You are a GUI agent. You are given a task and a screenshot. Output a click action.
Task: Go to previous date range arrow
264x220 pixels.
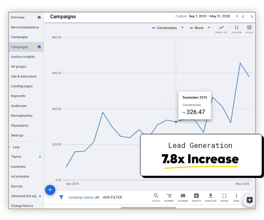click(x=243, y=17)
